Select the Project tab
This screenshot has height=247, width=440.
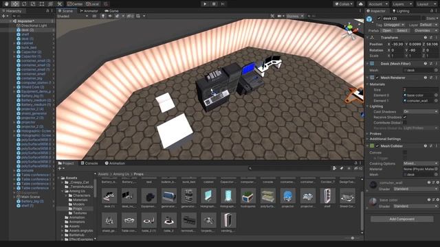coord(66,163)
